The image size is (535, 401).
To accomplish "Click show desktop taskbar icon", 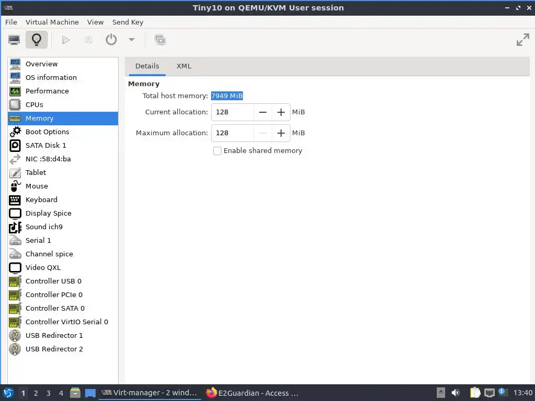I will click(90, 393).
